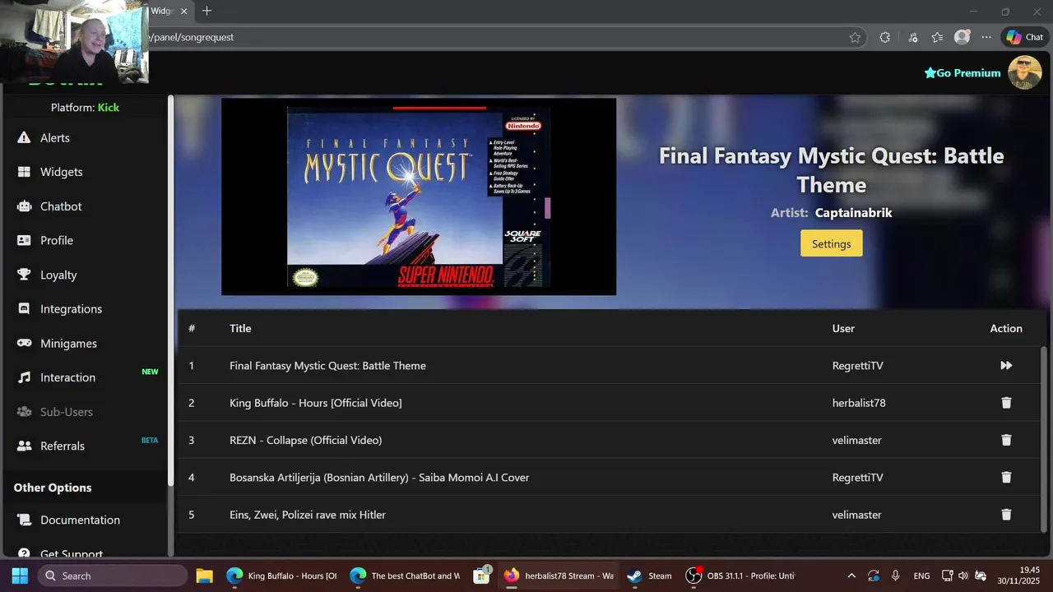1053x592 pixels.
Task: Delete King Buffalo - Hours from queue
Action: pyautogui.click(x=1006, y=403)
